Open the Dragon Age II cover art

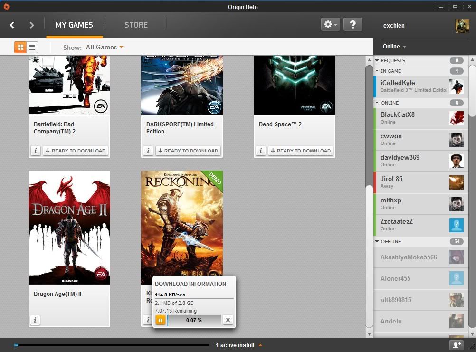(69, 228)
